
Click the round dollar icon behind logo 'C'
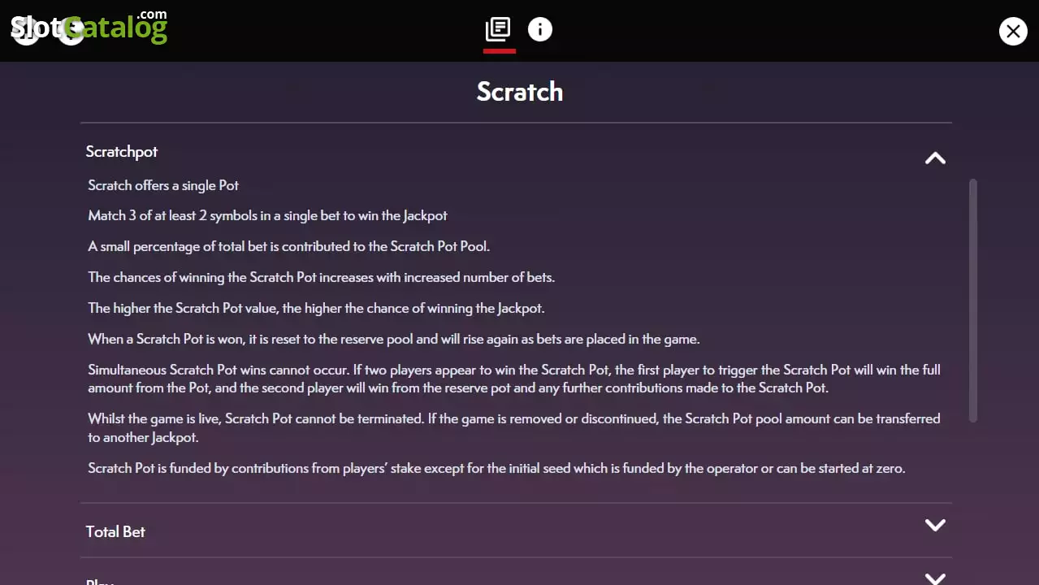point(71,31)
